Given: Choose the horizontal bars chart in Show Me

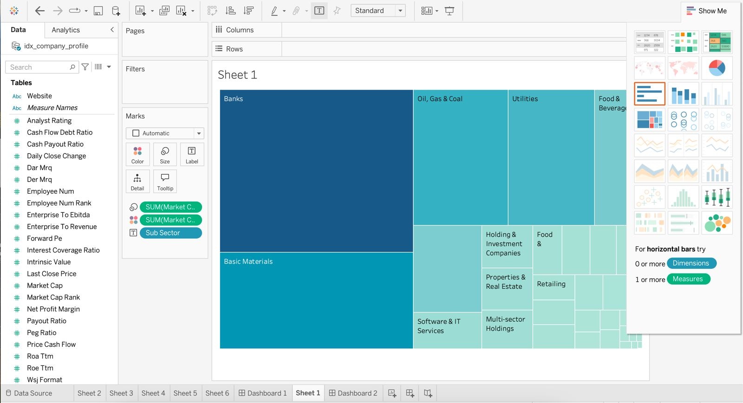Looking at the screenshot, I should 650,94.
